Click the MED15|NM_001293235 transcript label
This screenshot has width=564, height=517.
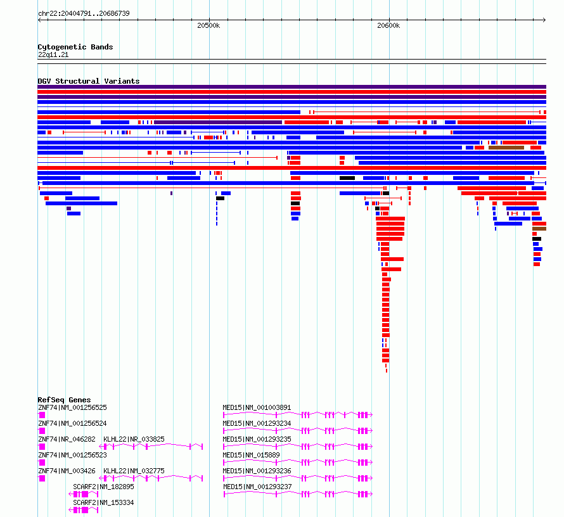257,439
